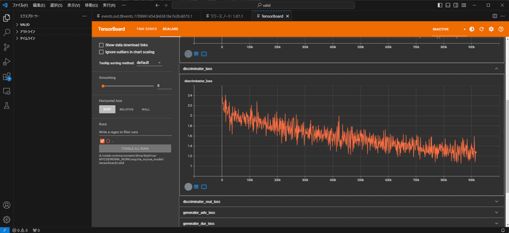Screen dimensions: 509x233
Task: Open Run and Debug view
Action: pyautogui.click(x=6, y=62)
